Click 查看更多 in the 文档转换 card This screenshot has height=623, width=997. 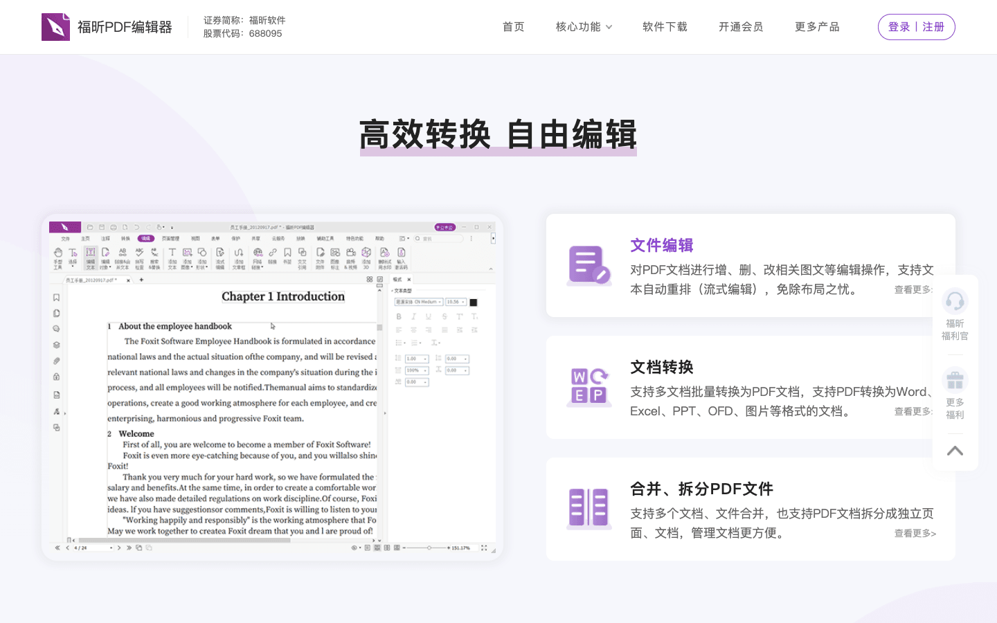point(914,411)
